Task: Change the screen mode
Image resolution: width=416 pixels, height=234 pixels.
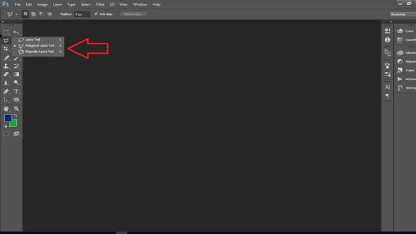Action: tap(16, 134)
